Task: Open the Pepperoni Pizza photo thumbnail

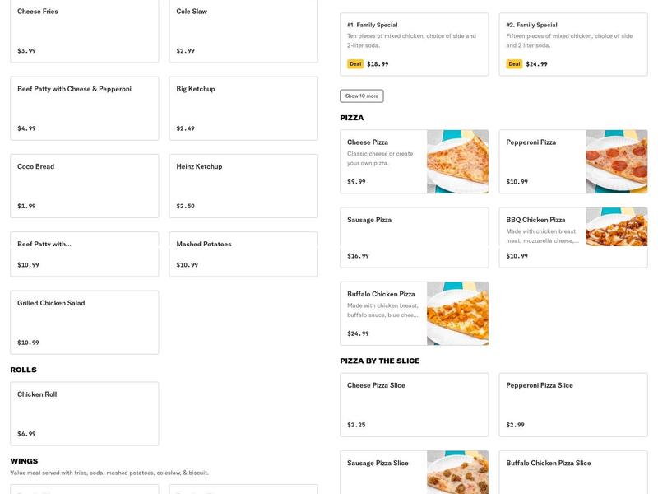Action: (x=616, y=161)
